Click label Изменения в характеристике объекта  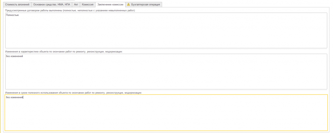click(x=64, y=51)
